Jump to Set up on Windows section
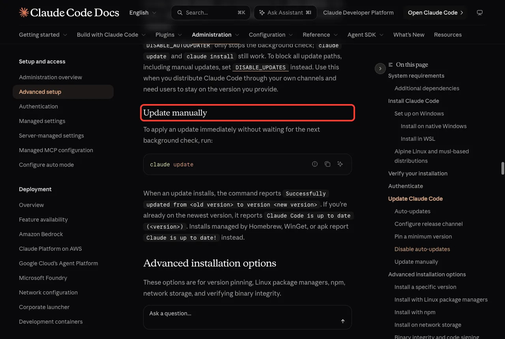Screen dimensions: 505x339 coord(419,114)
